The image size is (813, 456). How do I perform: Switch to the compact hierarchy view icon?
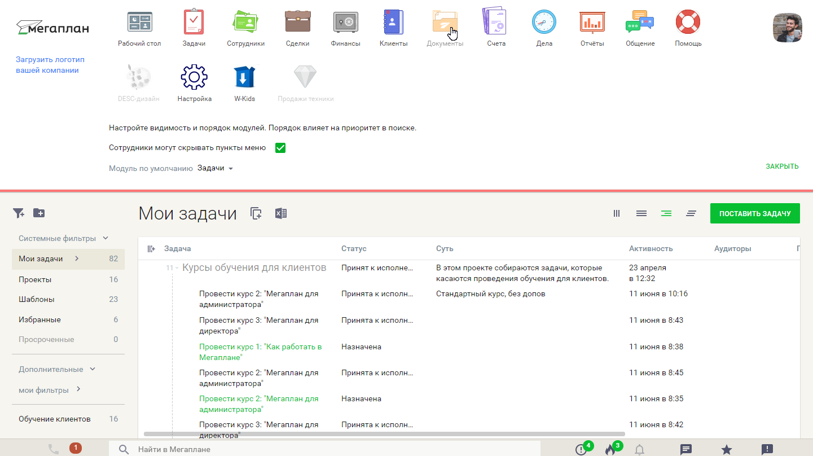(691, 213)
